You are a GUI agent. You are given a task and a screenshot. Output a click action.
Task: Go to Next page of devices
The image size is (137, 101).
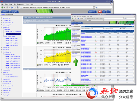(x=132, y=31)
